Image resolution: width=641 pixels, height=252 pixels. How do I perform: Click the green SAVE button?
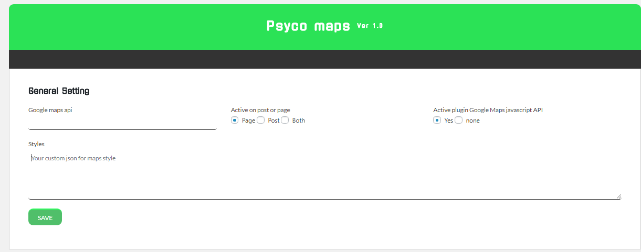coord(45,217)
